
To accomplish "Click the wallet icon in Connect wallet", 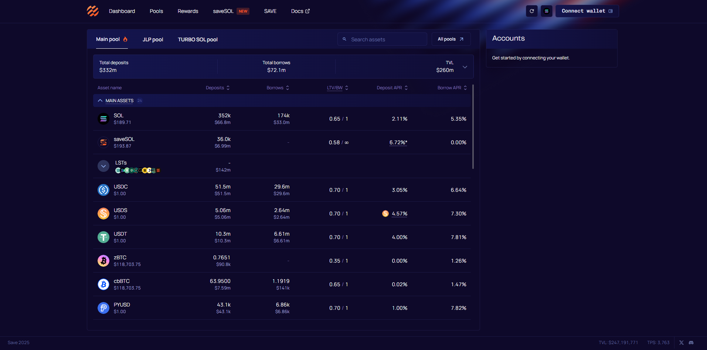I will pyautogui.click(x=611, y=11).
